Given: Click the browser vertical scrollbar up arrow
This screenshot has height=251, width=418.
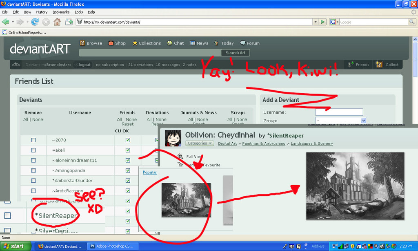Looking at the screenshot, I should (x=415, y=39).
